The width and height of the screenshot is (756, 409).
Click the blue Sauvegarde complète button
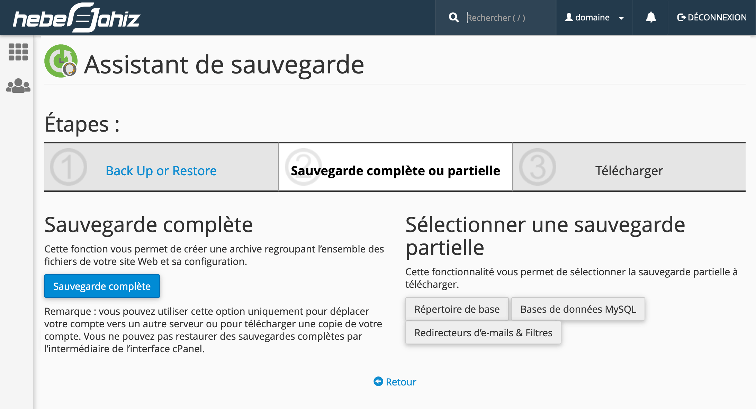pyautogui.click(x=102, y=286)
